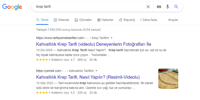Image resolution: width=200 pixels, height=100 pixels.
Task: Switch to the Görseller tab
Action: [x=83, y=20]
